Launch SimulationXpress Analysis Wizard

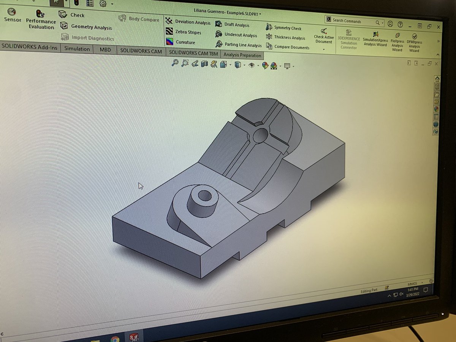375,39
